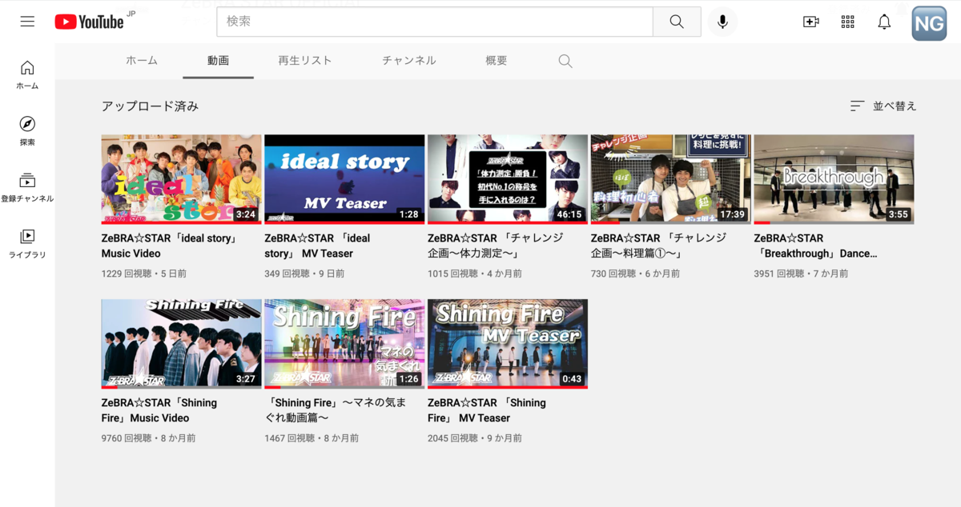The width and height of the screenshot is (961, 507).
Task: Open the create video camera icon
Action: pyautogui.click(x=811, y=22)
